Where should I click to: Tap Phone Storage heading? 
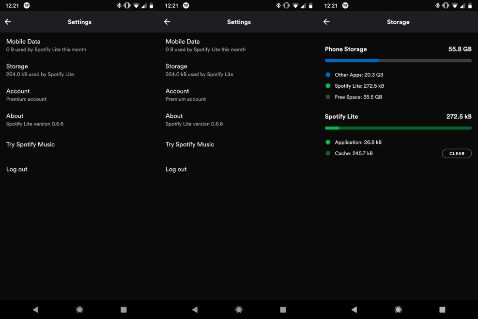346,49
